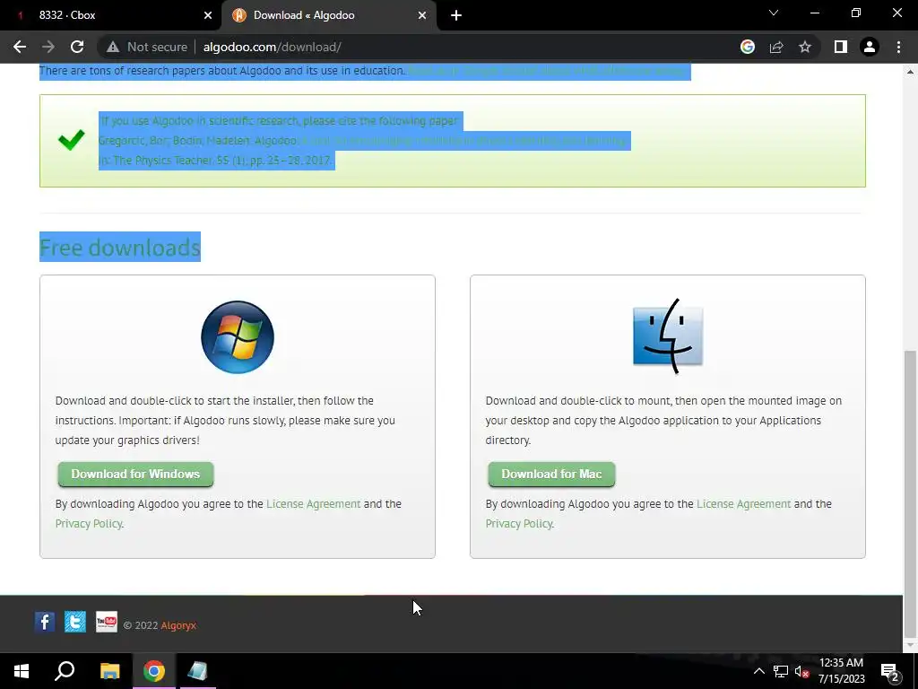Screen dimensions: 918x689
Task: Click Download for Windows button
Action: point(135,474)
